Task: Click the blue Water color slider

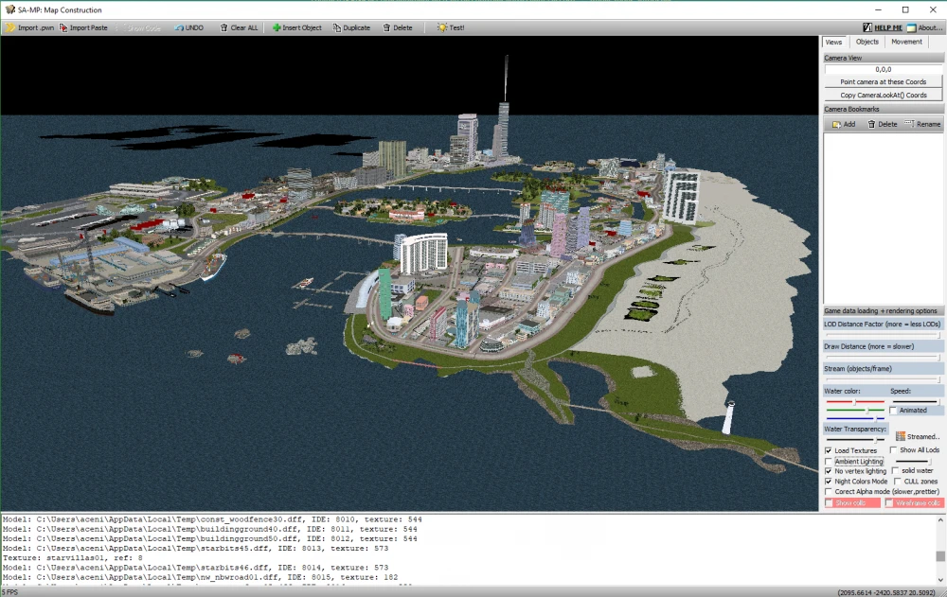Action: coord(855,418)
